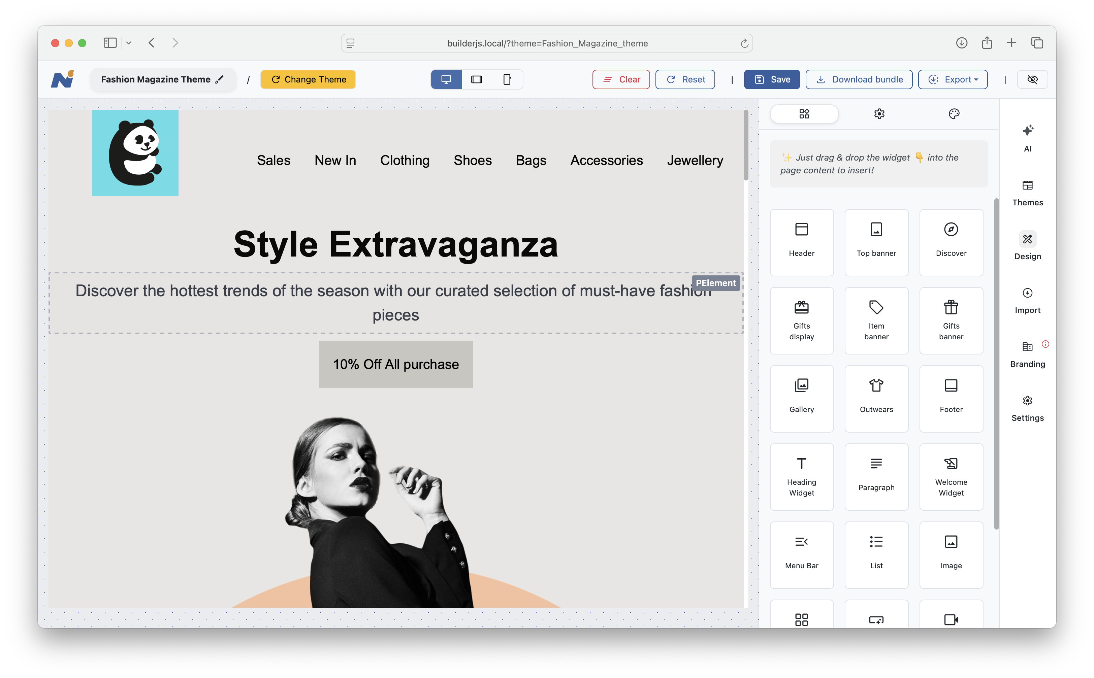This screenshot has width=1094, height=678.
Task: Open the gear settings tab
Action: click(x=879, y=114)
